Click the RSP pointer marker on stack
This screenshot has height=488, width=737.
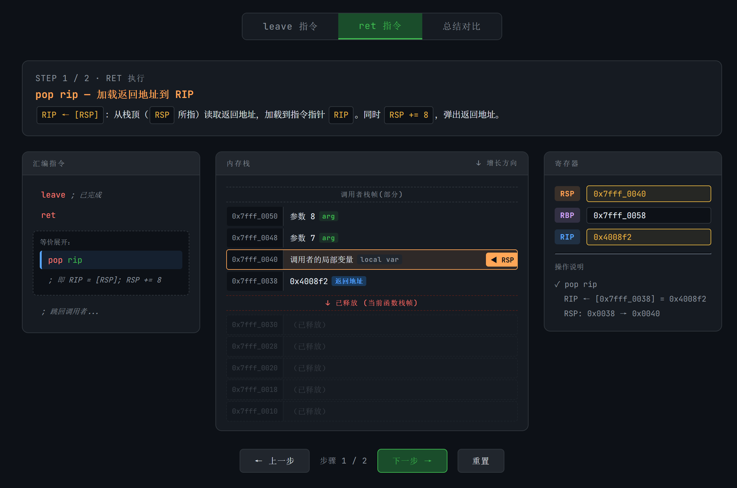[x=502, y=260]
